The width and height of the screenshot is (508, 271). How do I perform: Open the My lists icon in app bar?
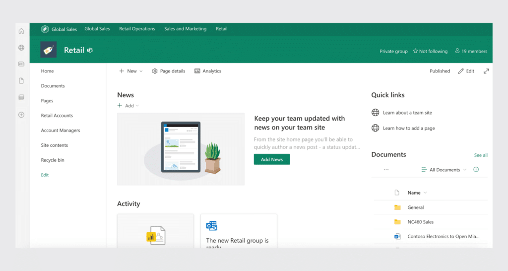tap(21, 97)
